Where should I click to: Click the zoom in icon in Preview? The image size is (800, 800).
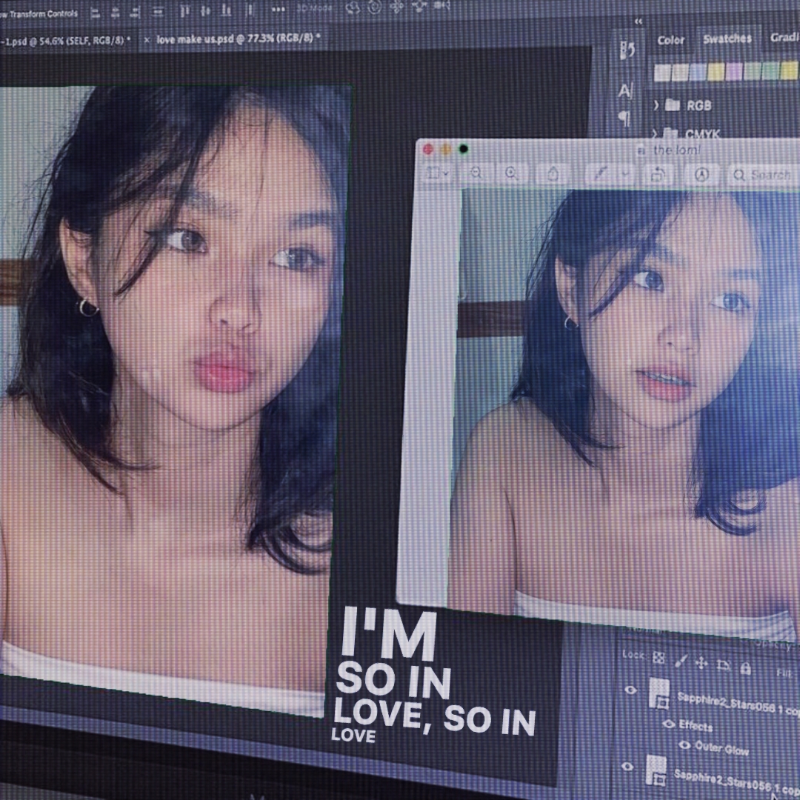click(x=512, y=173)
